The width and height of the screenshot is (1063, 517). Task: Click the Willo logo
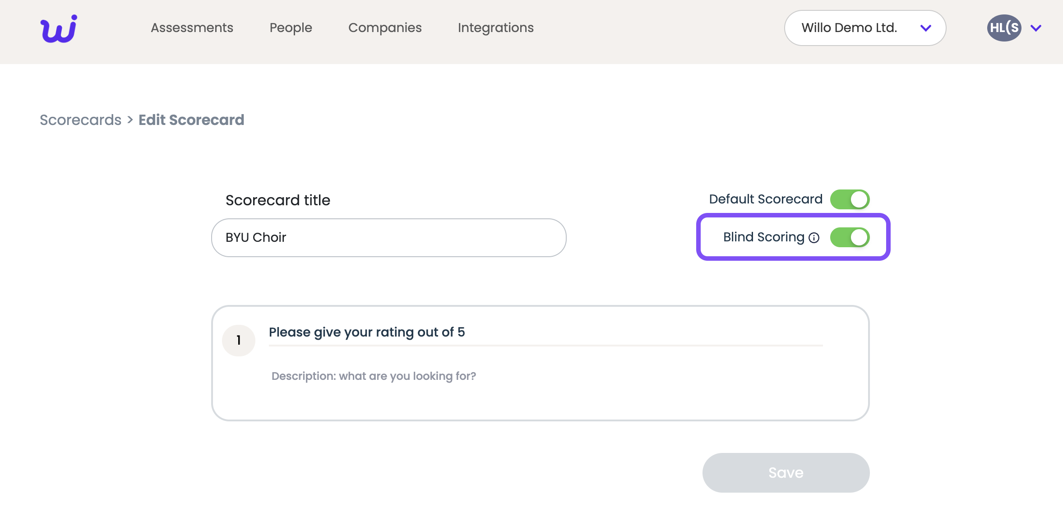click(59, 28)
